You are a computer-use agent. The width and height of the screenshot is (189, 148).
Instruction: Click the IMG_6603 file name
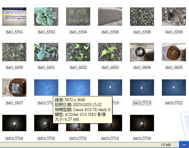click(x=110, y=68)
